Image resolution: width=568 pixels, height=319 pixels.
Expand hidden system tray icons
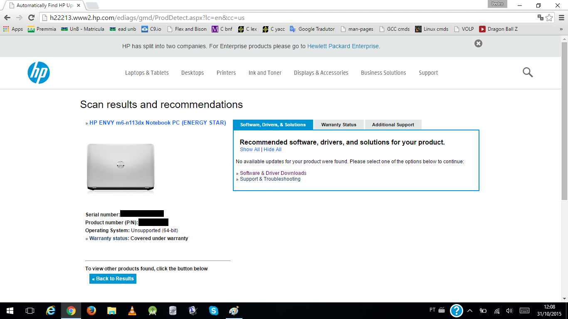tap(470, 311)
